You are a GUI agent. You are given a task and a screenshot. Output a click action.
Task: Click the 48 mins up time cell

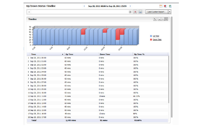(x=68, y=114)
